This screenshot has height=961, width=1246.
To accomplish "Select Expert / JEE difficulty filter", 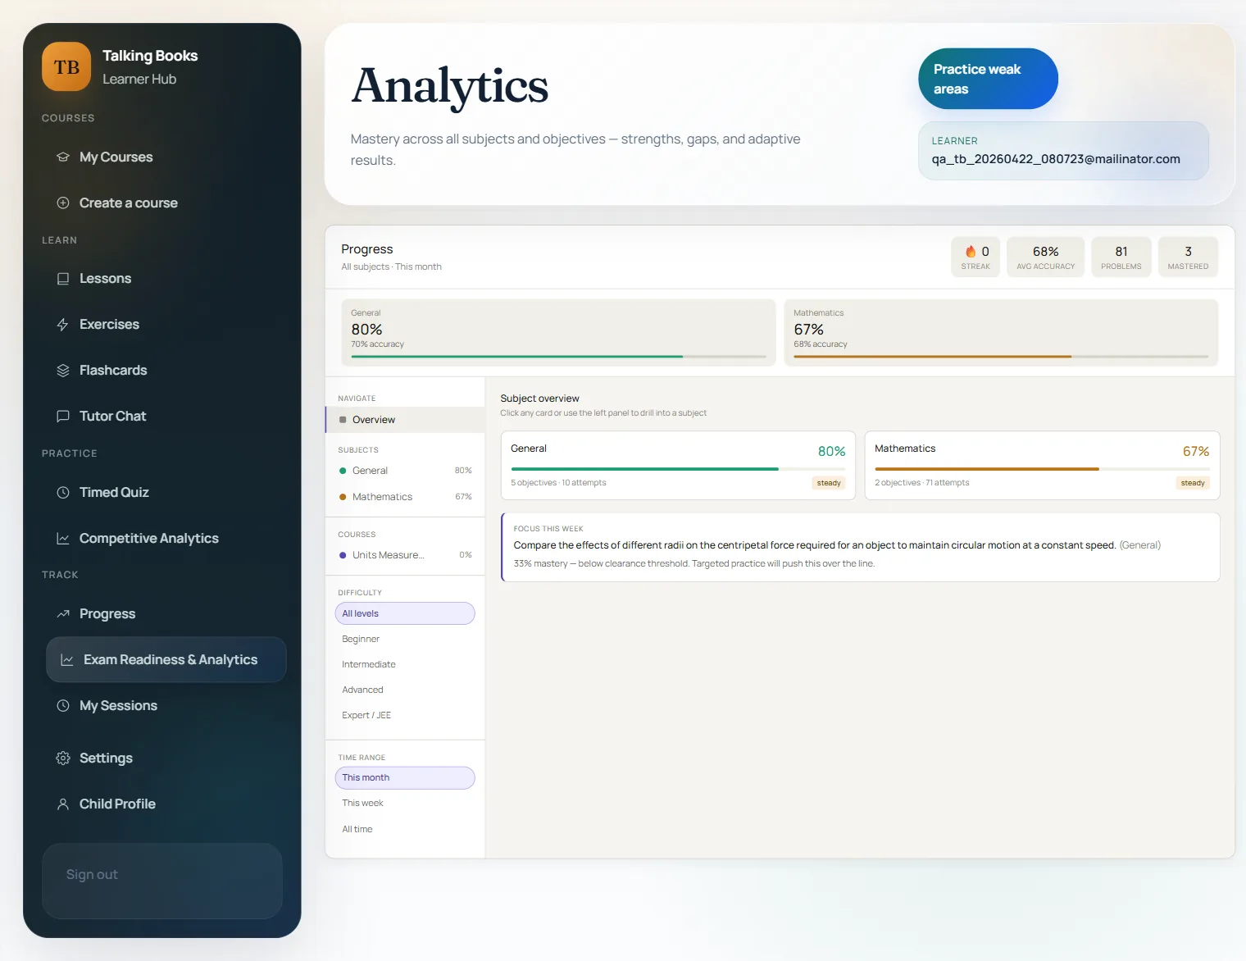I will click(x=405, y=715).
